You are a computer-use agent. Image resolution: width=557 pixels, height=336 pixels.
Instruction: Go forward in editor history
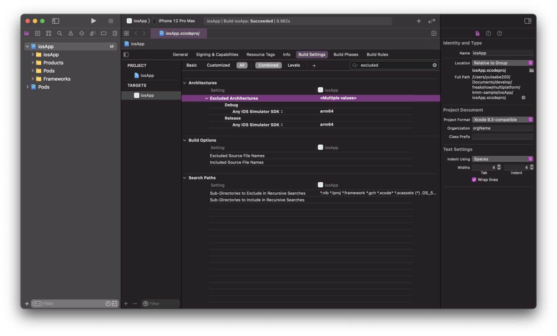(x=144, y=33)
